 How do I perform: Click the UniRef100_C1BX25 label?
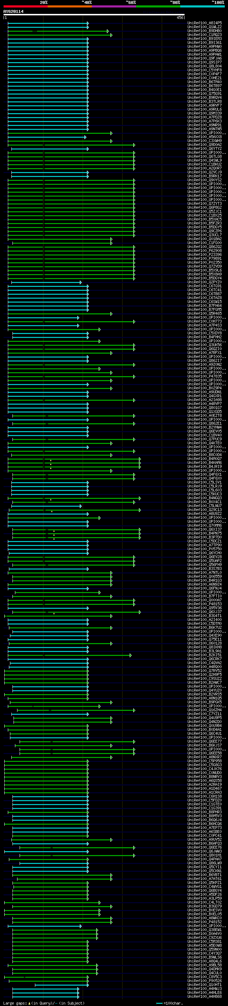pyautogui.click(x=204, y=215)
